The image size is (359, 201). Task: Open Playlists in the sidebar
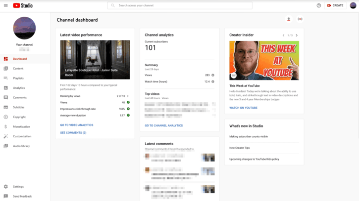tap(25, 78)
